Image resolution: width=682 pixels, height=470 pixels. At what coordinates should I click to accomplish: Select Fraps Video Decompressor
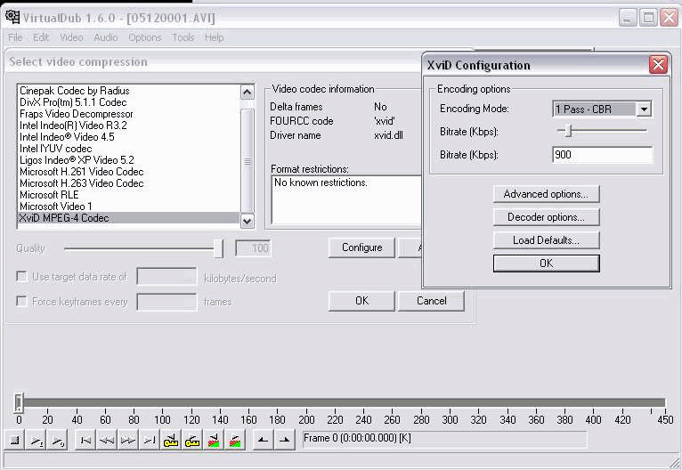pos(129,114)
